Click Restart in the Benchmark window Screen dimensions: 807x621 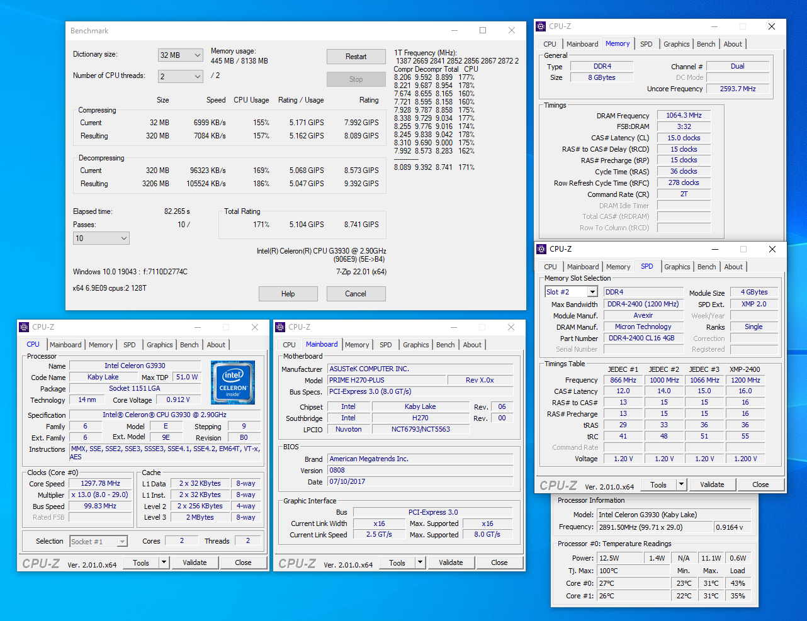click(356, 57)
